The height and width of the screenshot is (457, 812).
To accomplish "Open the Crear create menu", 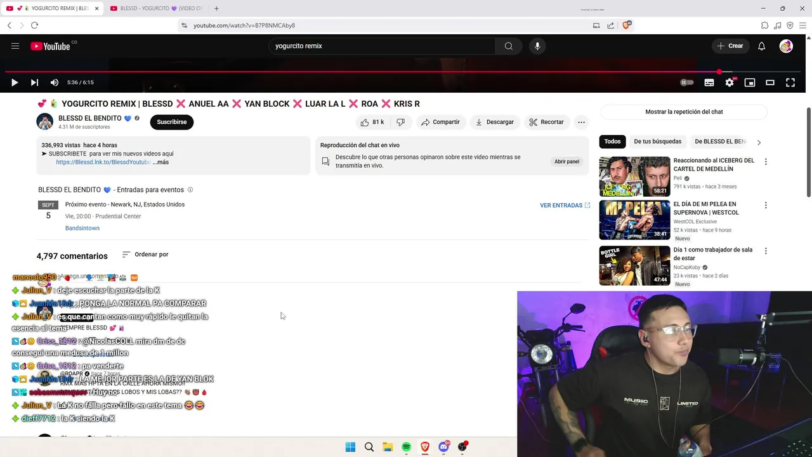I will click(730, 46).
